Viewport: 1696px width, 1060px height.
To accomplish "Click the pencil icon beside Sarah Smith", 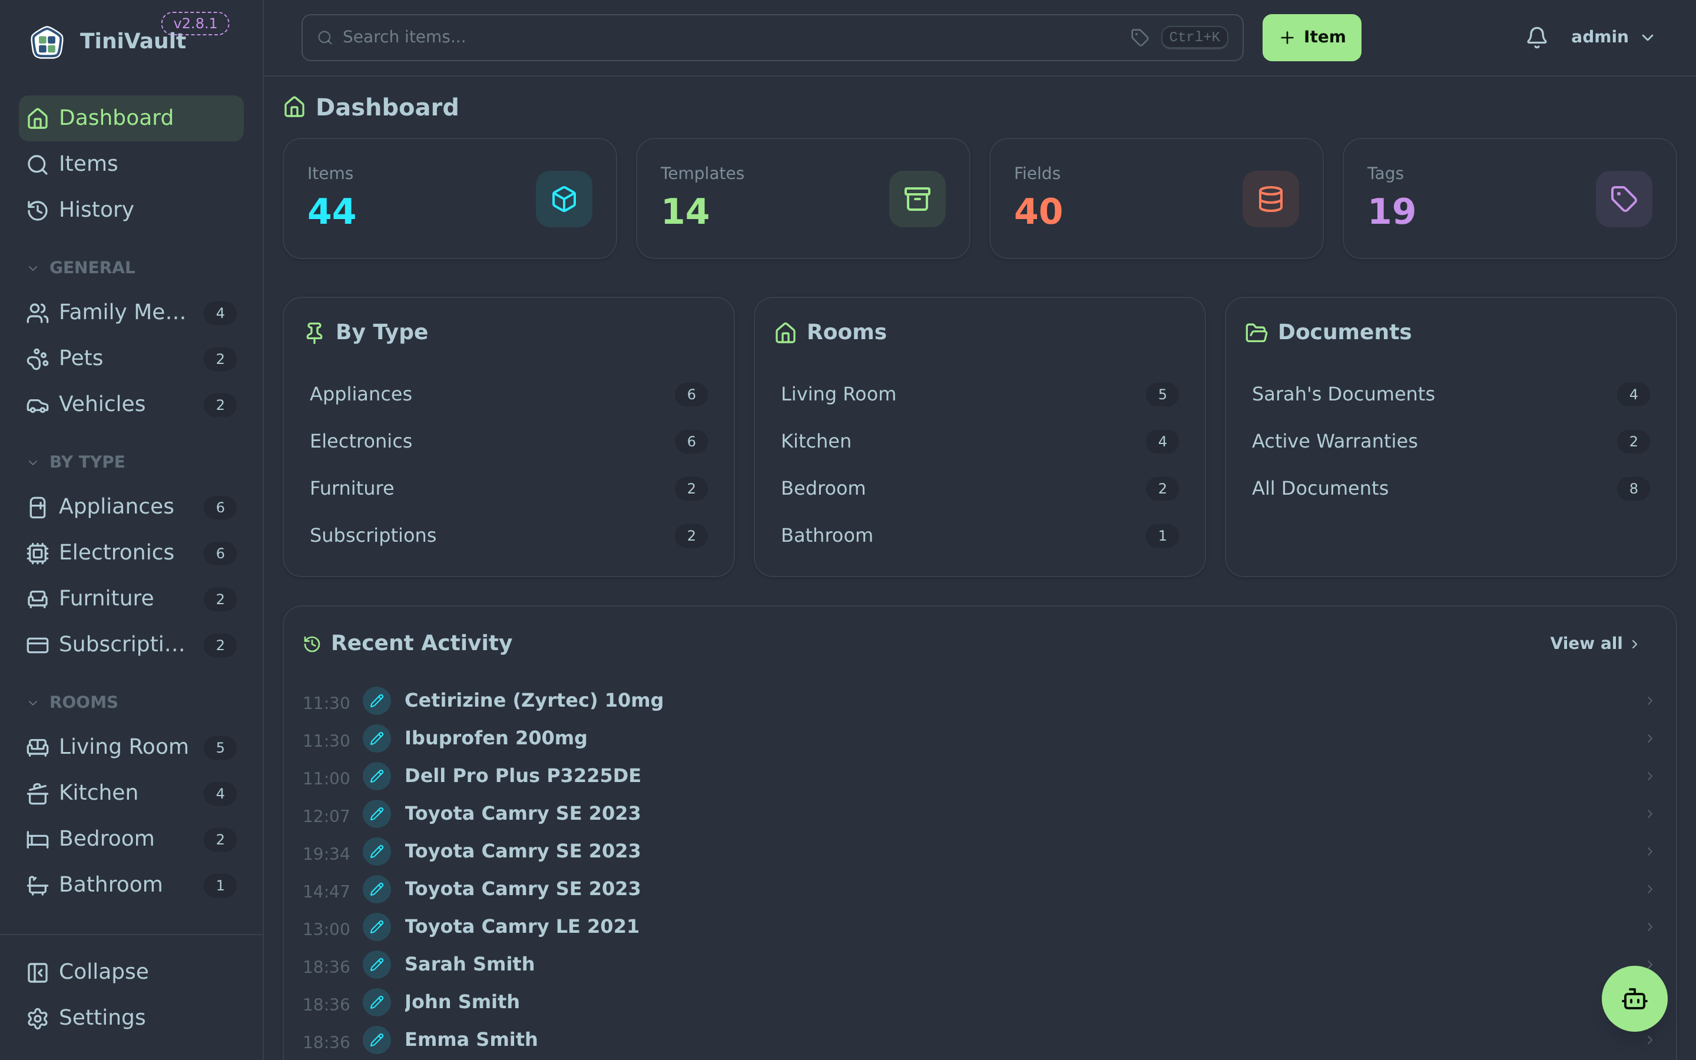I will [376, 965].
